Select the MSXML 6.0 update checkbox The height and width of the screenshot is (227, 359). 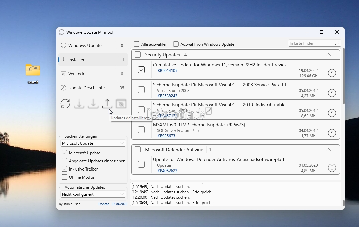click(x=141, y=130)
